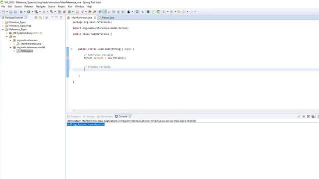The image size is (319, 179).
Task: Click the editor horizontal scrollbar
Action: point(193,110)
